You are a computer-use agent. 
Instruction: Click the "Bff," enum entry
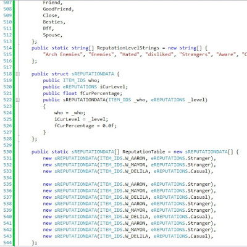(x=48, y=28)
